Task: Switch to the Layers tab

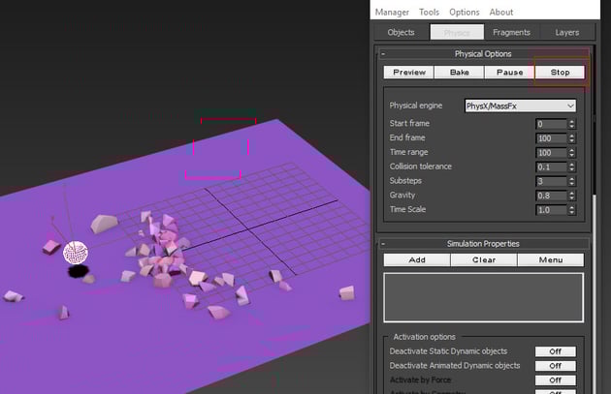Action: click(567, 32)
